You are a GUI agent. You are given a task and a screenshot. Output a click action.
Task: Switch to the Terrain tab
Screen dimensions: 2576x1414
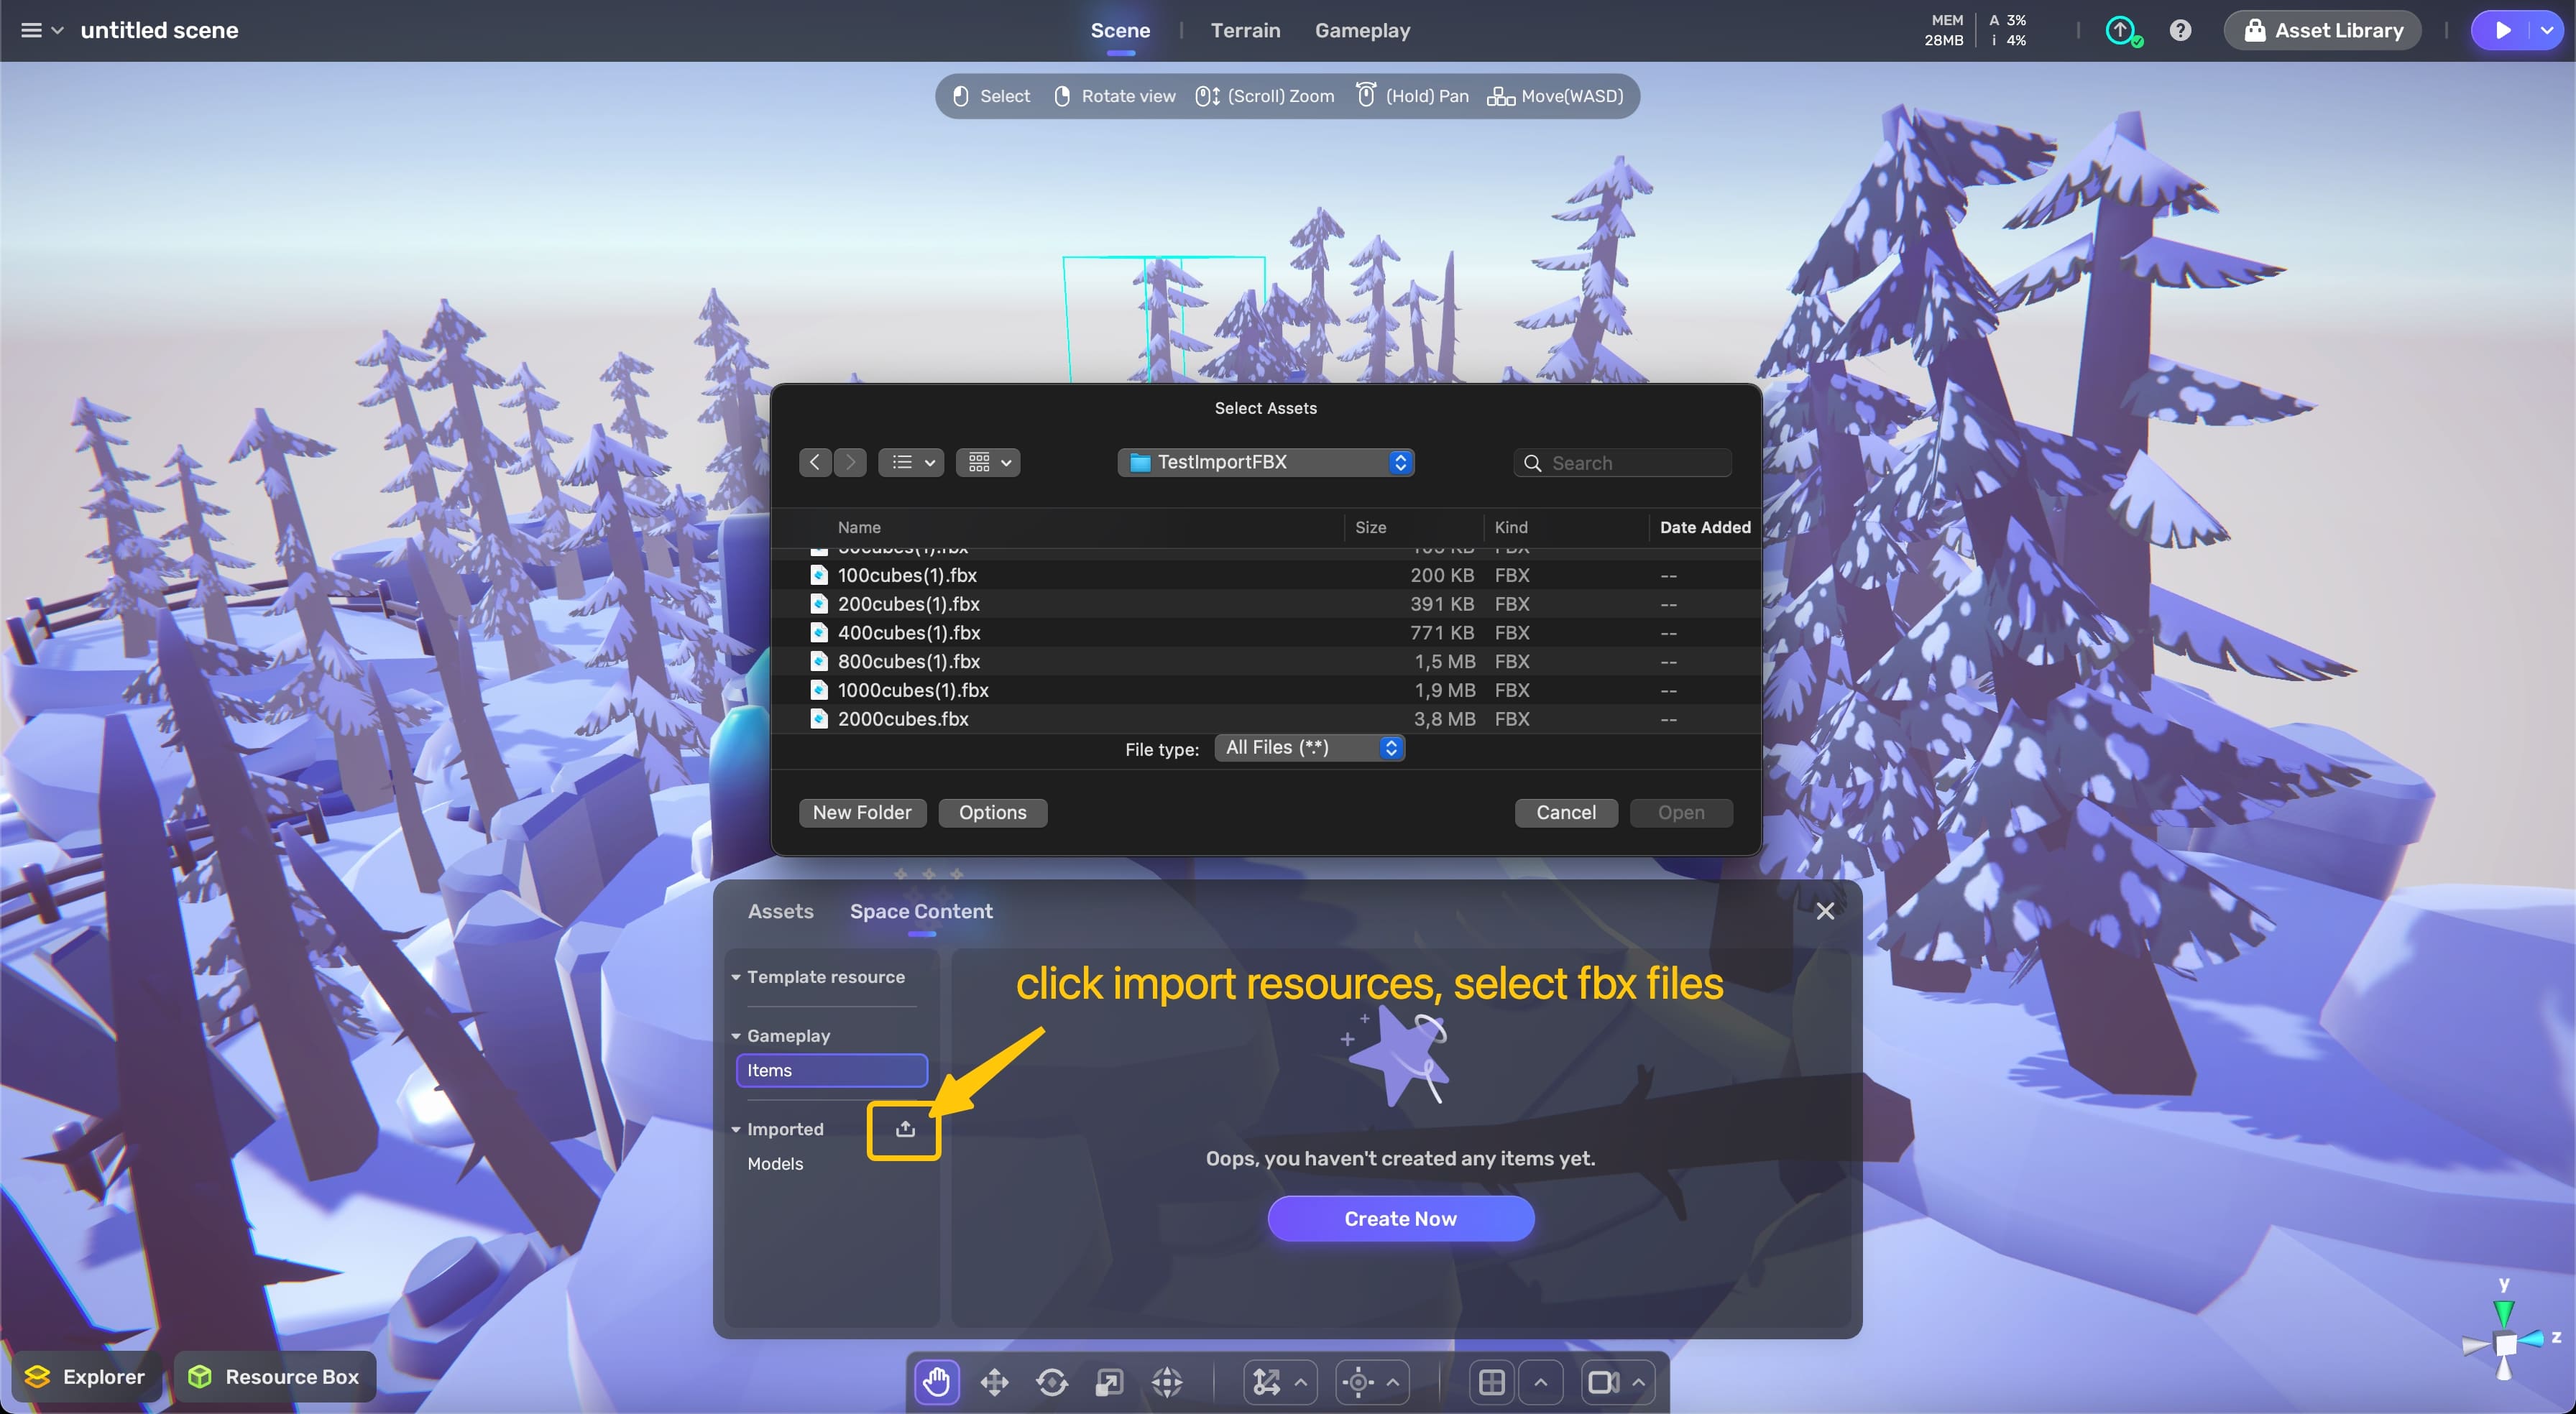pyautogui.click(x=1244, y=30)
